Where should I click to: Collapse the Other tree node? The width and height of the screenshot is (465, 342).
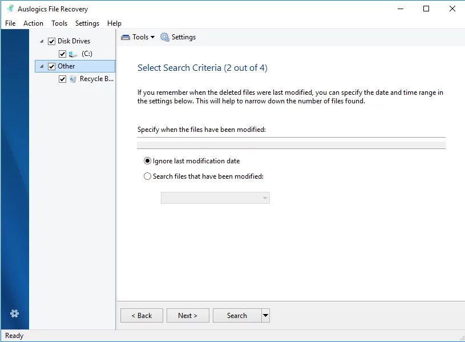[42, 67]
